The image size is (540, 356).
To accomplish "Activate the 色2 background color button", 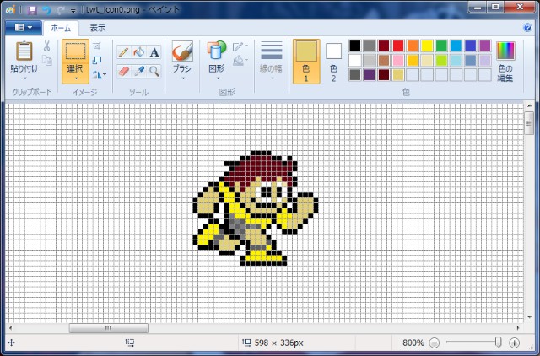I will coord(333,62).
